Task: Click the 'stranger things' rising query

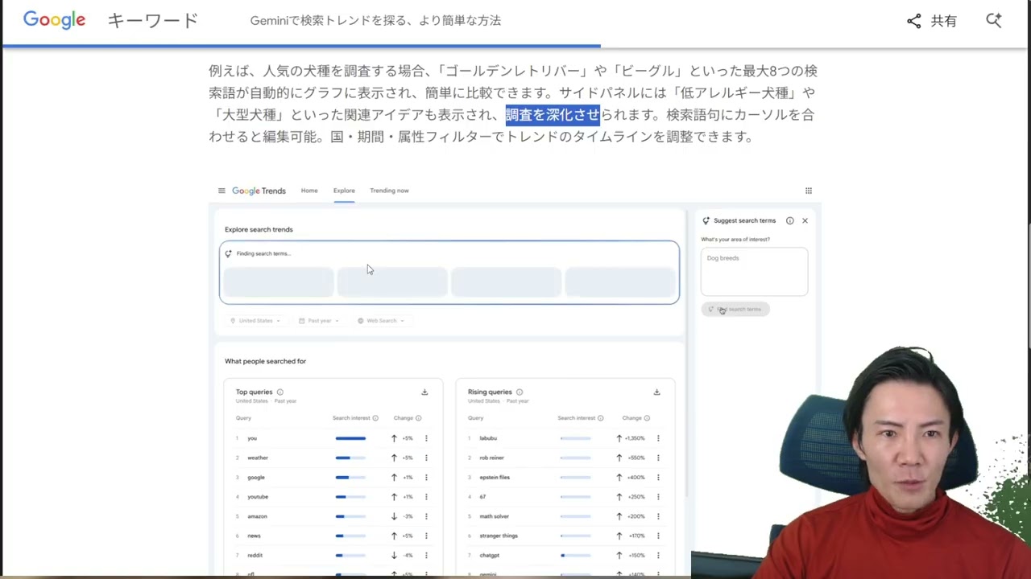Action: pos(499,536)
